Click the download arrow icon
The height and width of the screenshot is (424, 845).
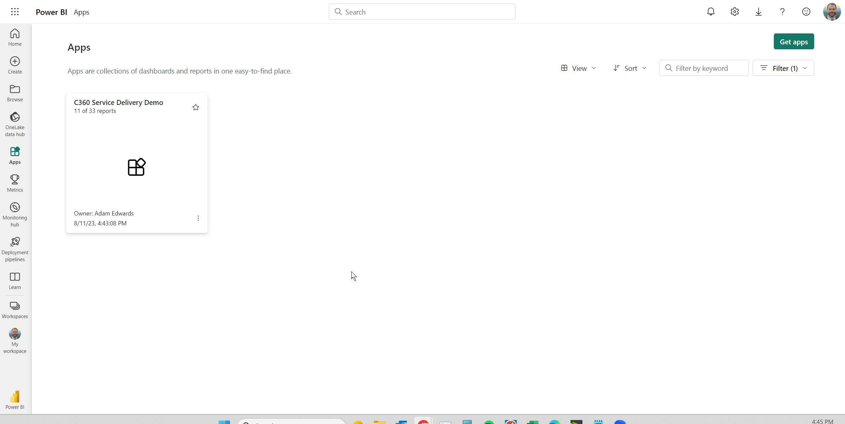coord(758,12)
